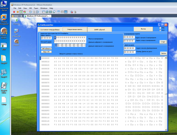Select the SnagIt 9 application shortcut icon

pyautogui.click(x=4, y=73)
